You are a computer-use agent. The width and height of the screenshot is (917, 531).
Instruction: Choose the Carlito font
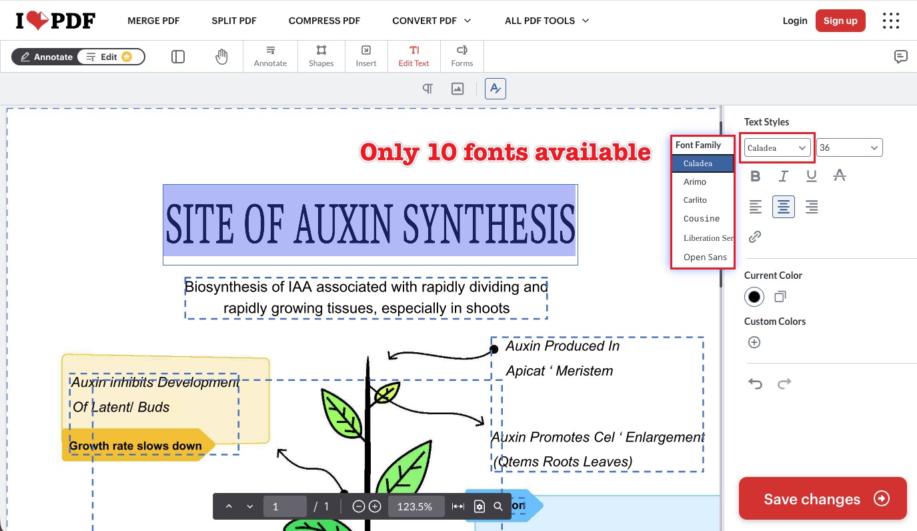pos(703,200)
